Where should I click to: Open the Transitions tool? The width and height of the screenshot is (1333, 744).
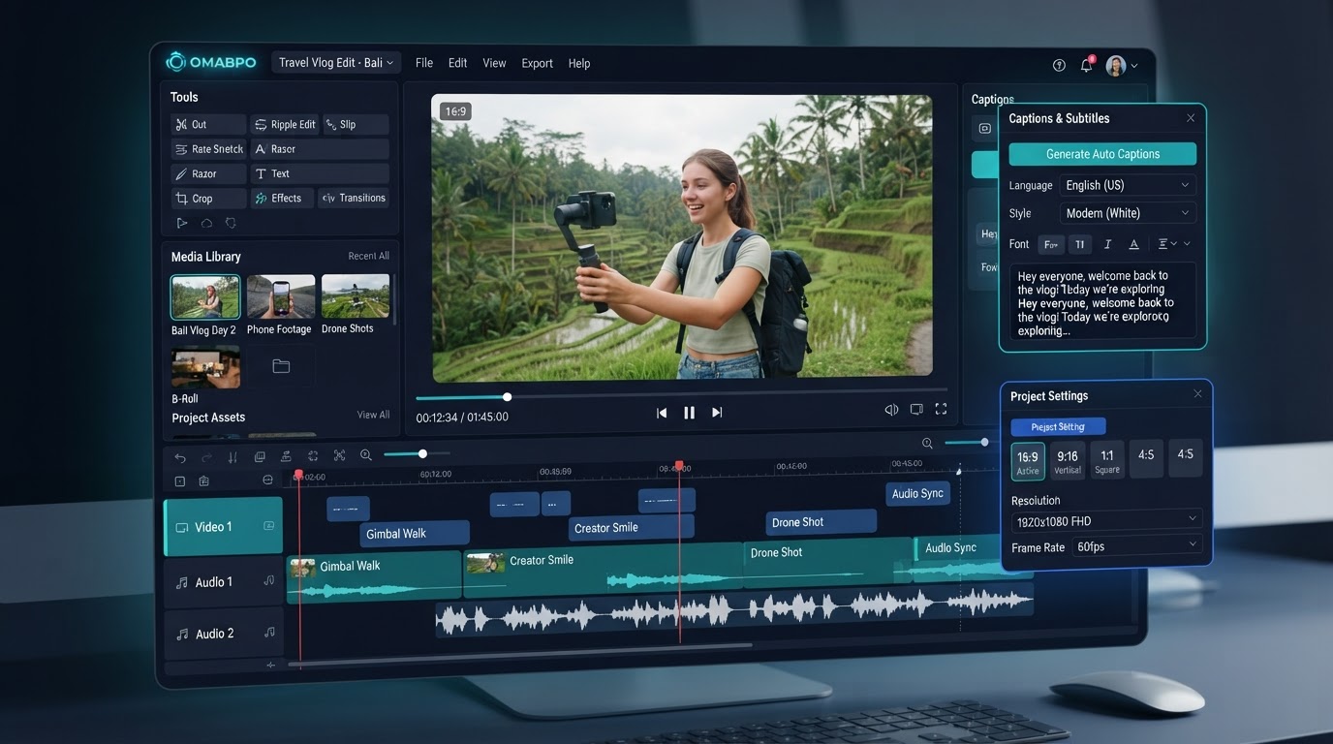354,199
